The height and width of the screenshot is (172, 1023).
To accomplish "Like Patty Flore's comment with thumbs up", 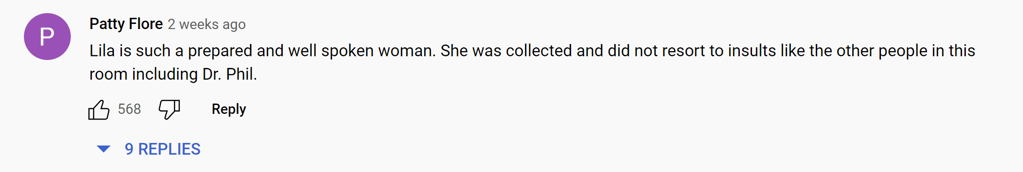I will coord(98,110).
